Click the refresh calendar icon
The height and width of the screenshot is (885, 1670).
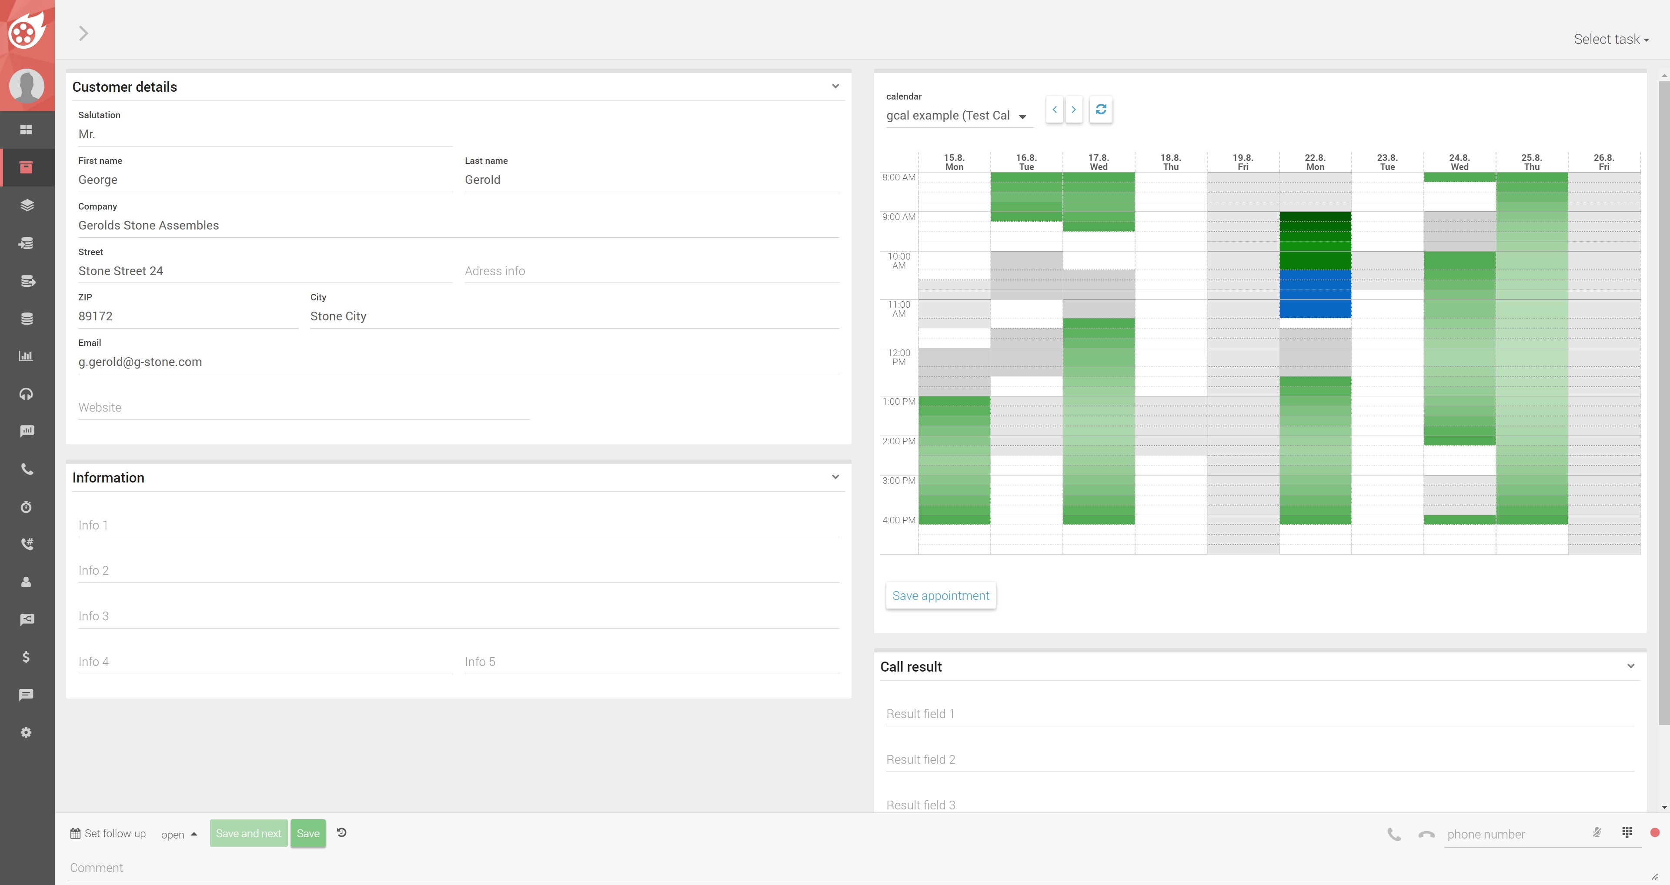pyautogui.click(x=1101, y=110)
